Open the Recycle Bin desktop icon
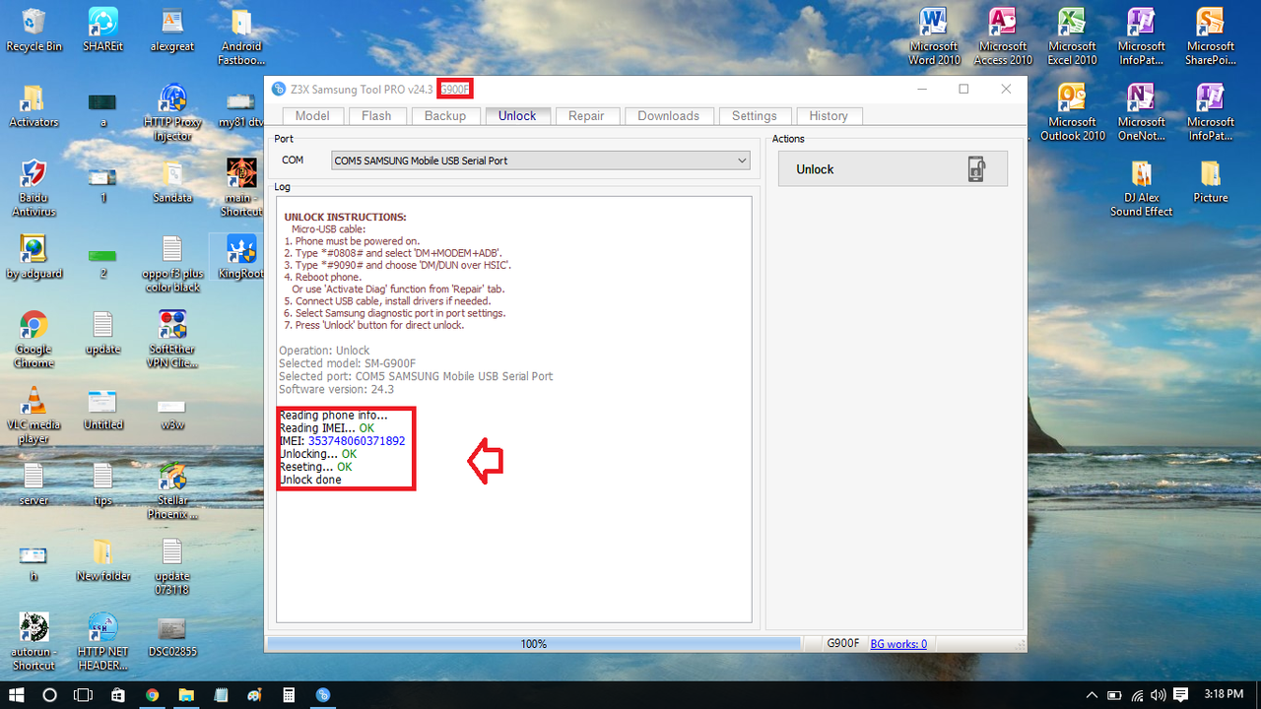 click(x=33, y=30)
